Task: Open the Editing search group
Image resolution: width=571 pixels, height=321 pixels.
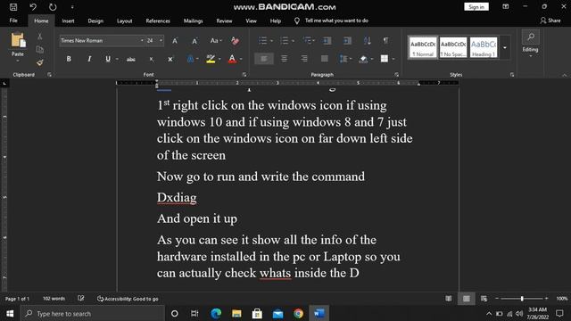Action: [530, 43]
